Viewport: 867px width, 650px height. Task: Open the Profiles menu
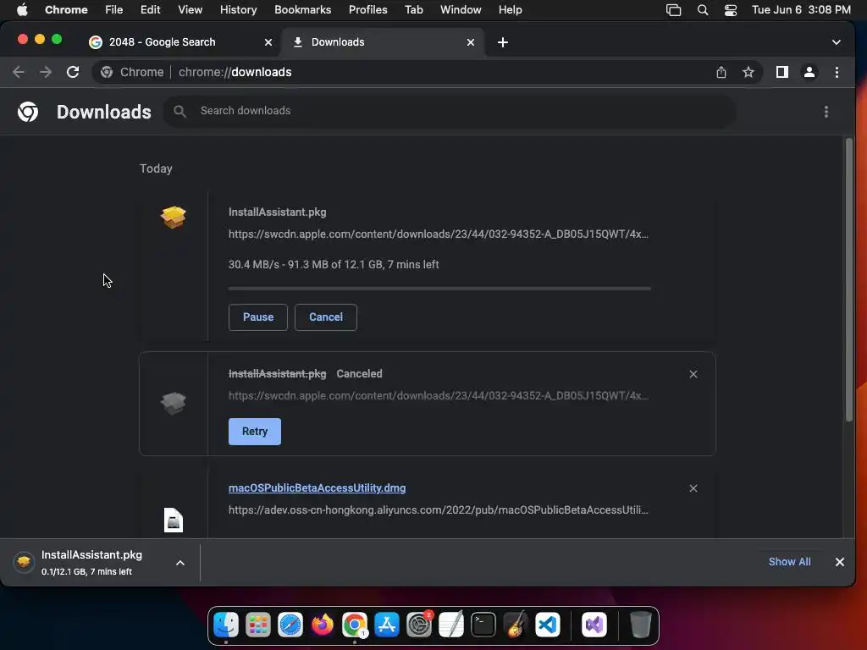pyautogui.click(x=367, y=10)
